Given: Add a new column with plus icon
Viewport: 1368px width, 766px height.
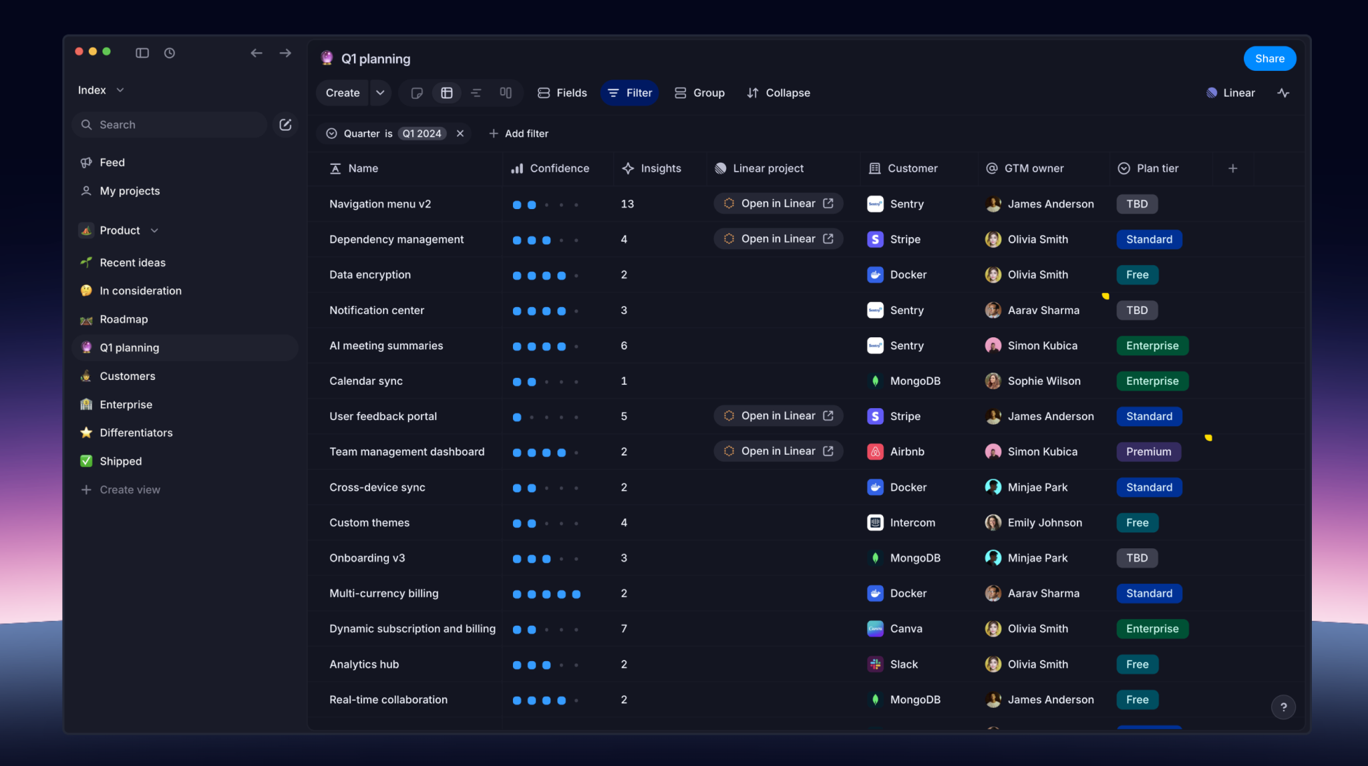Looking at the screenshot, I should pyautogui.click(x=1233, y=168).
